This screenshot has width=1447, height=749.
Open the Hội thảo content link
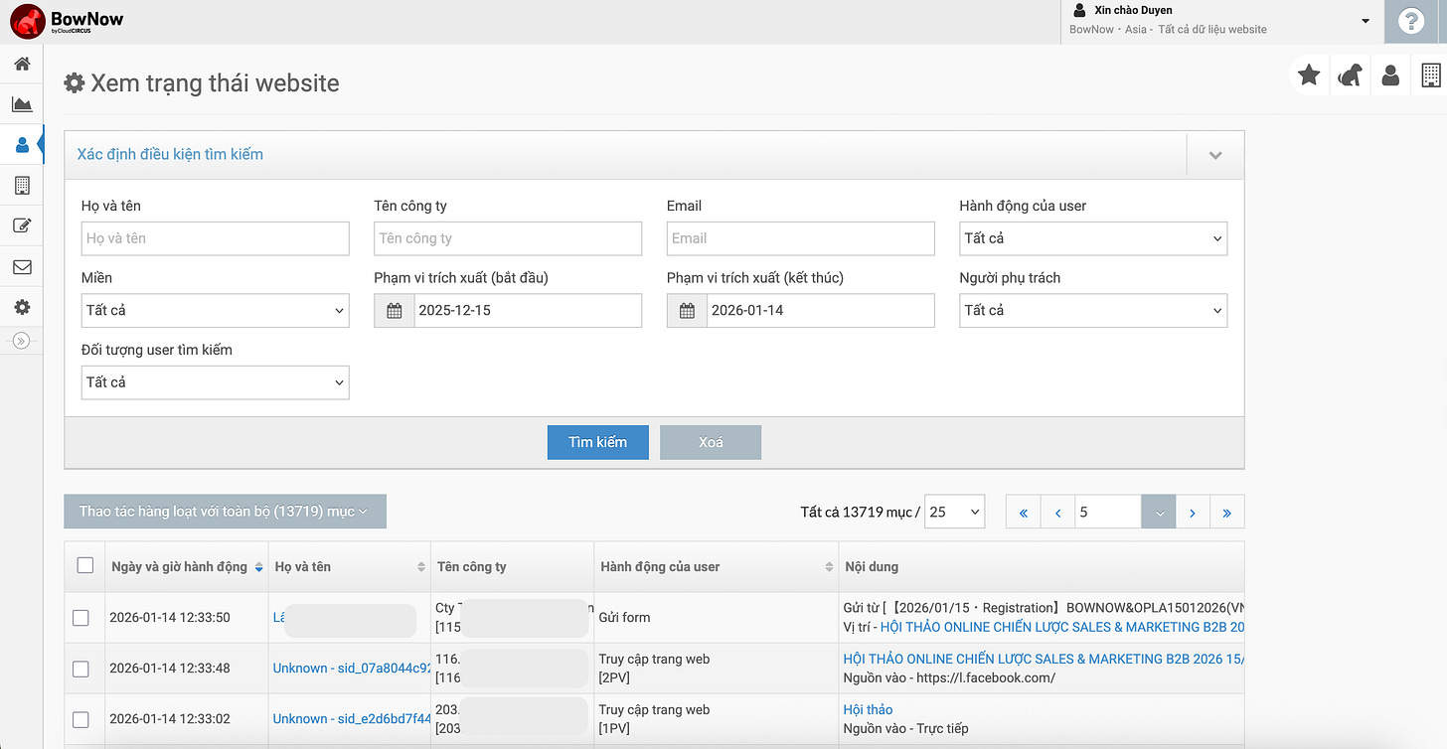(868, 710)
